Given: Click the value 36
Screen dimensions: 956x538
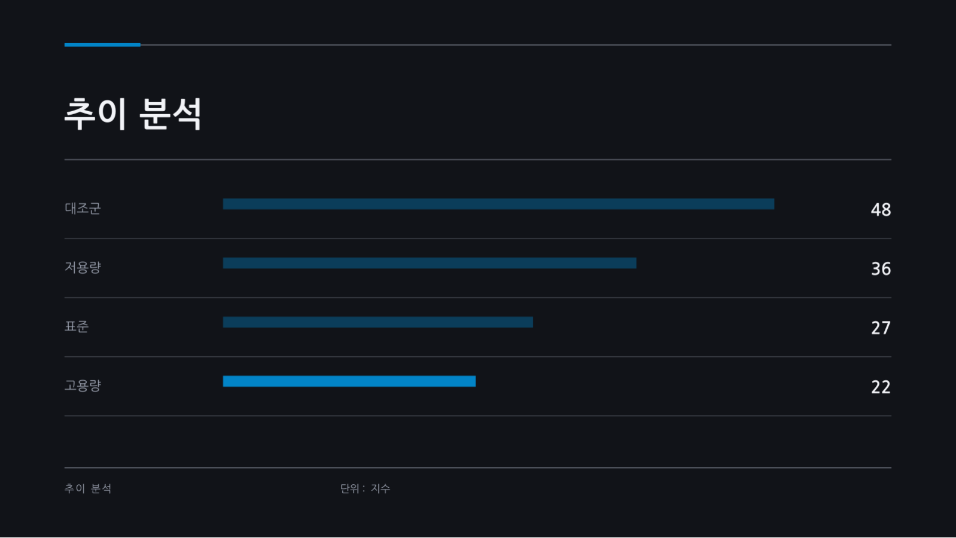Looking at the screenshot, I should coord(881,269).
